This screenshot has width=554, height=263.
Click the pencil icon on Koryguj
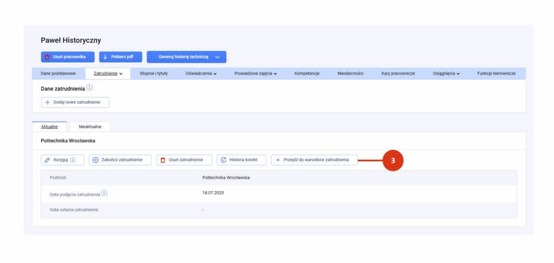point(48,160)
